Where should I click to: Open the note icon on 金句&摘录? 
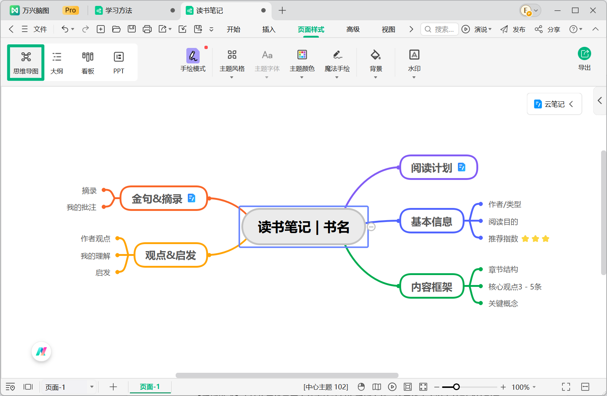tap(192, 198)
